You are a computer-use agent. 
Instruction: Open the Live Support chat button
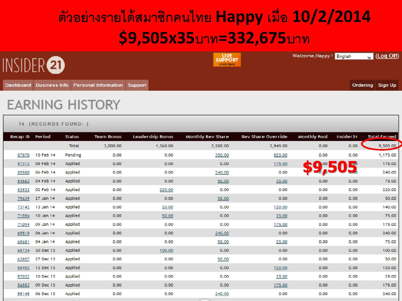click(x=227, y=60)
